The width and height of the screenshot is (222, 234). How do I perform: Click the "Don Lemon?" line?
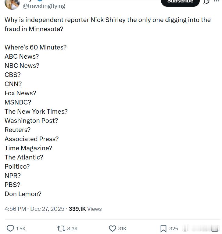pos(23,194)
